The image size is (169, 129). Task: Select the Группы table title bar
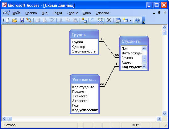[x=84, y=35]
